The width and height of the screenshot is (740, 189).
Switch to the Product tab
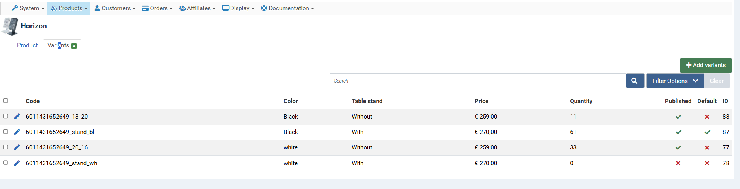click(x=27, y=45)
